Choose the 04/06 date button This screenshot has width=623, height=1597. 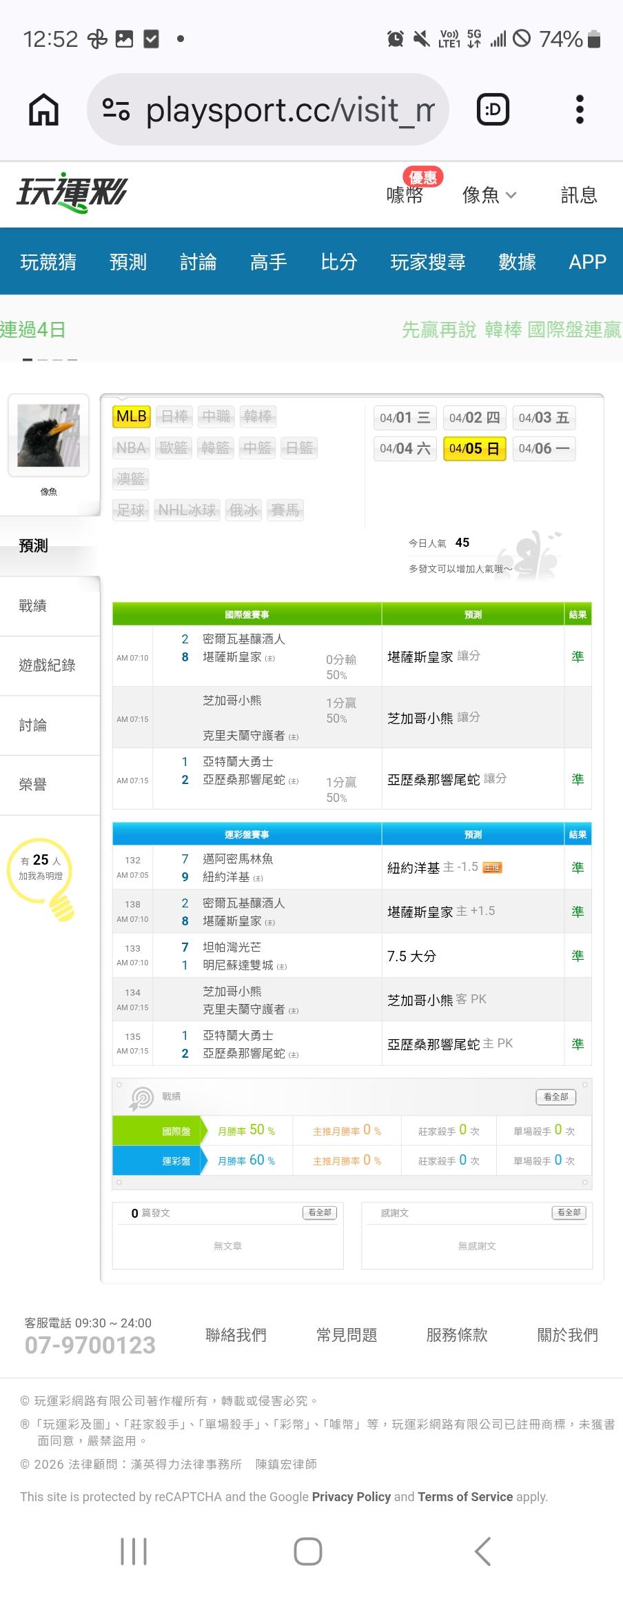click(544, 449)
